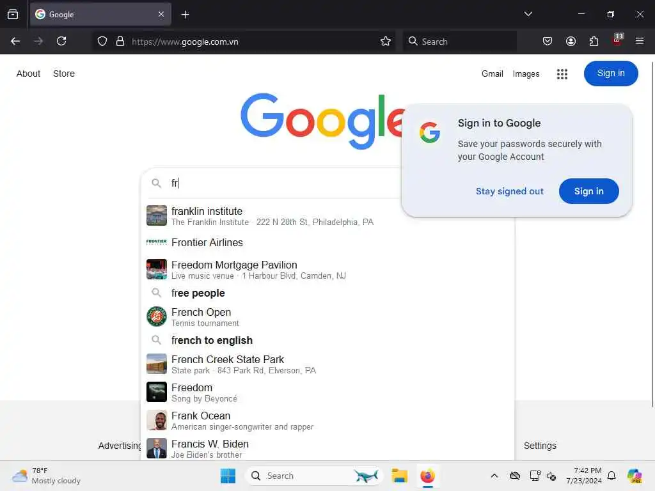Select the franklin institute suggestion

pos(327,216)
